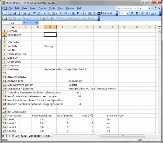Open the Chart Wizard icon
The height and width of the screenshot is (143, 163).
(90, 13)
